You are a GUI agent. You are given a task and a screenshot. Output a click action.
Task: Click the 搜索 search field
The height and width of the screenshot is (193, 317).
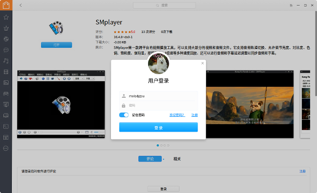coord(164,5)
